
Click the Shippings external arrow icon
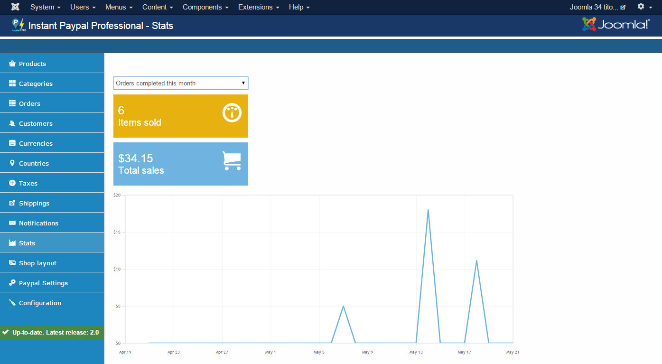click(x=12, y=203)
